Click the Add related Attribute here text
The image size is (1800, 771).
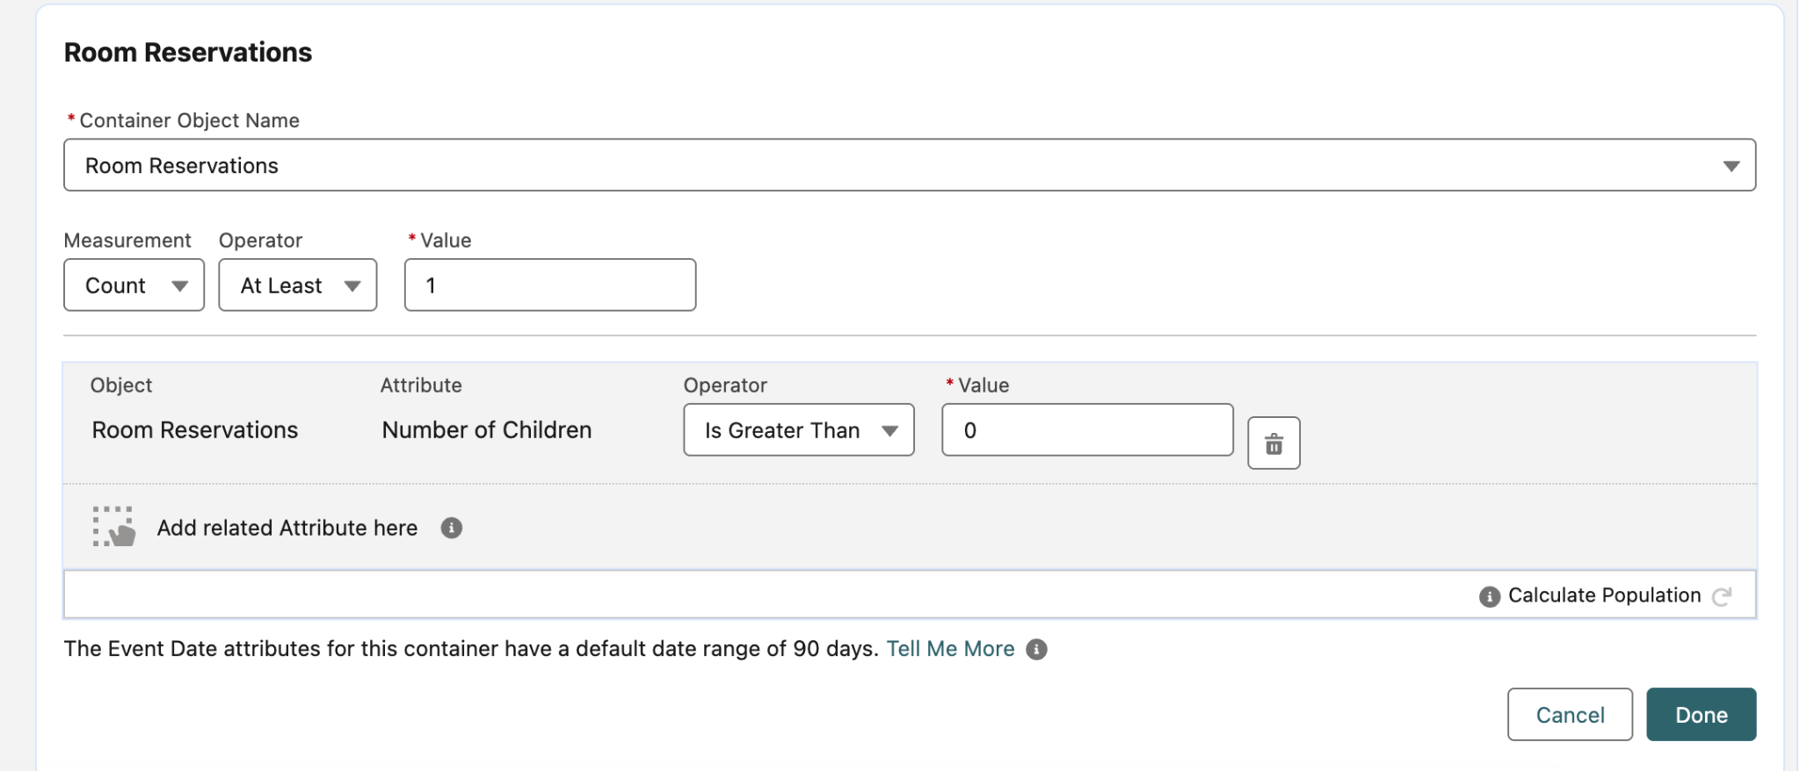click(287, 528)
